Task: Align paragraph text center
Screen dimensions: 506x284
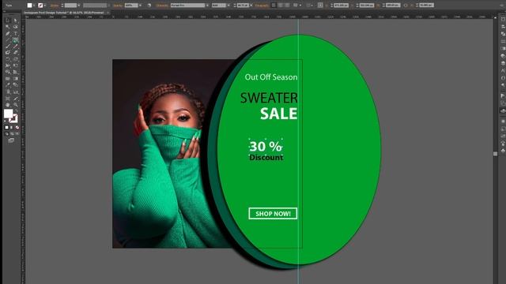Action: tap(281, 6)
